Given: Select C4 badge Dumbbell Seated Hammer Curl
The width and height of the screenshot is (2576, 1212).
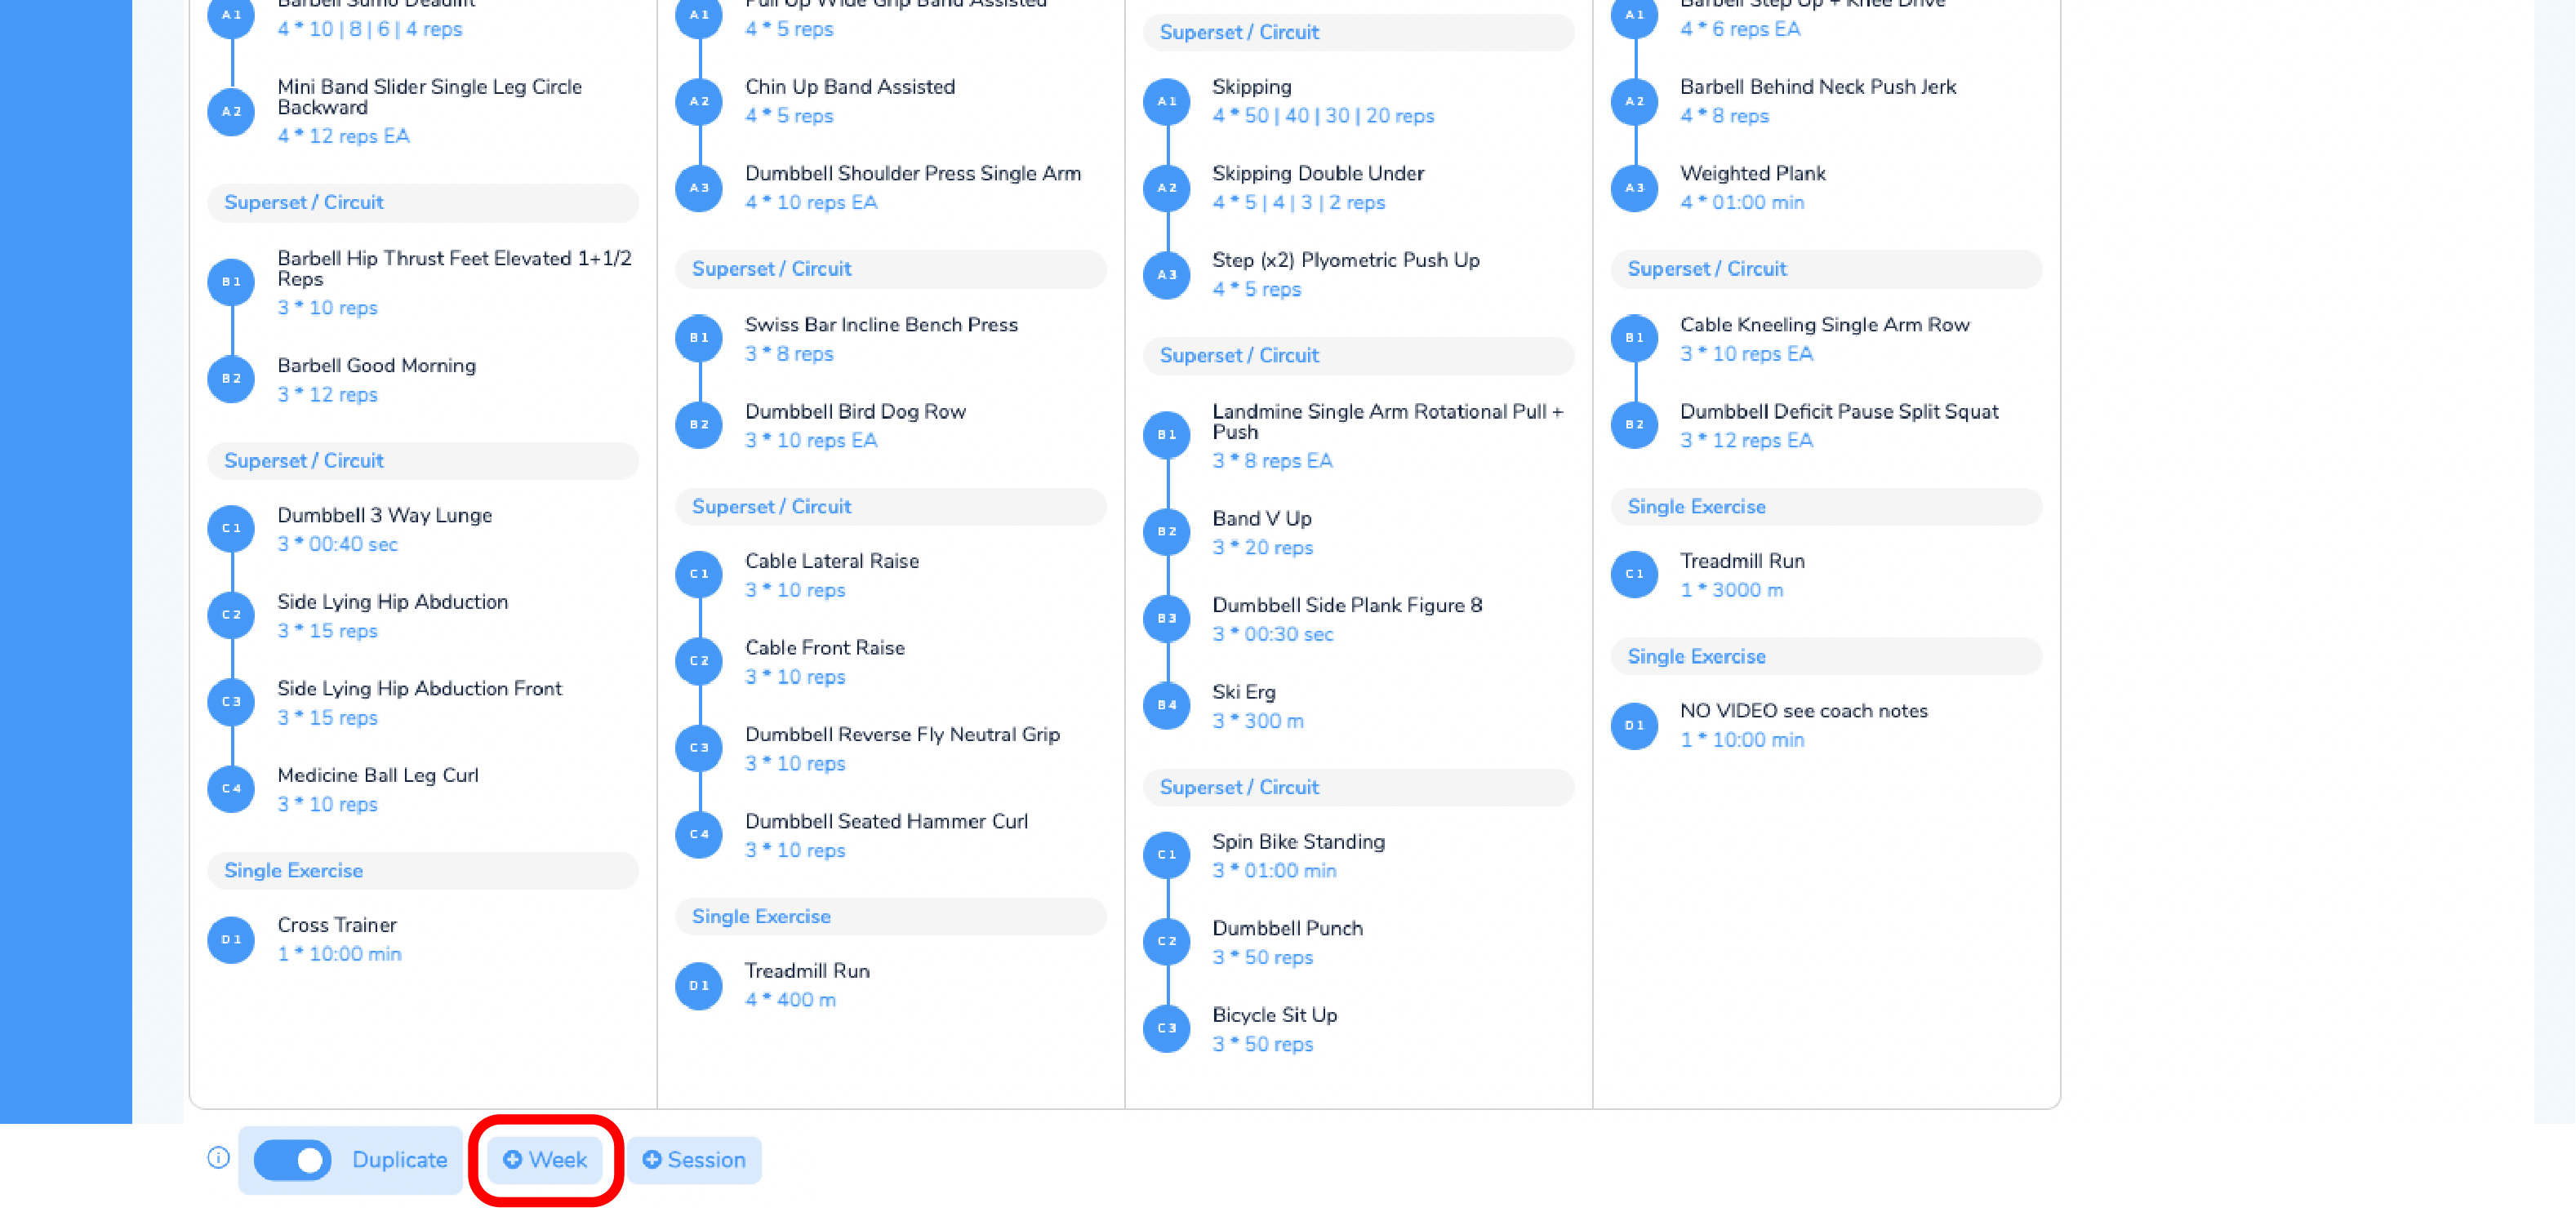Looking at the screenshot, I should pos(699,834).
